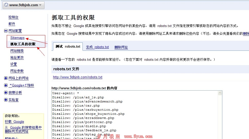Click the globe icon beside the site name
Viewport: 249px width, 139px height.
coord(6,5)
